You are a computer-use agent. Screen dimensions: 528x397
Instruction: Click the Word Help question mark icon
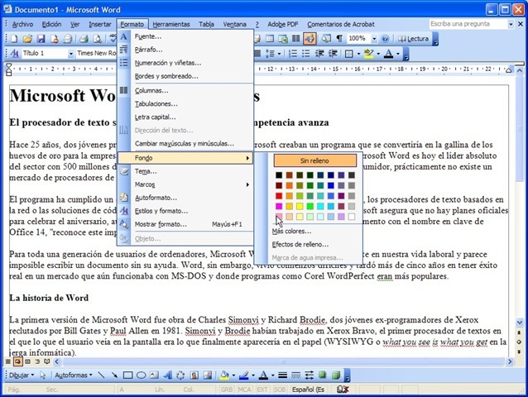pos(385,39)
